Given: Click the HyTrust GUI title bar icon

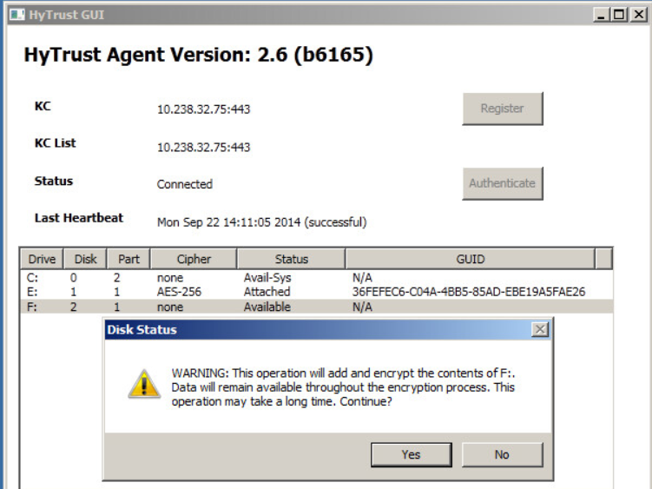Looking at the screenshot, I should pos(17,15).
